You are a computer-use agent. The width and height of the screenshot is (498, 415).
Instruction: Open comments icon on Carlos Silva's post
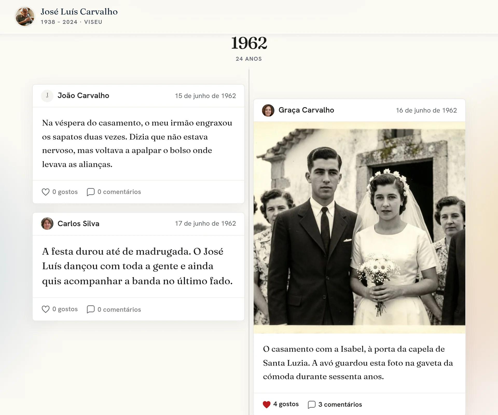[91, 309]
